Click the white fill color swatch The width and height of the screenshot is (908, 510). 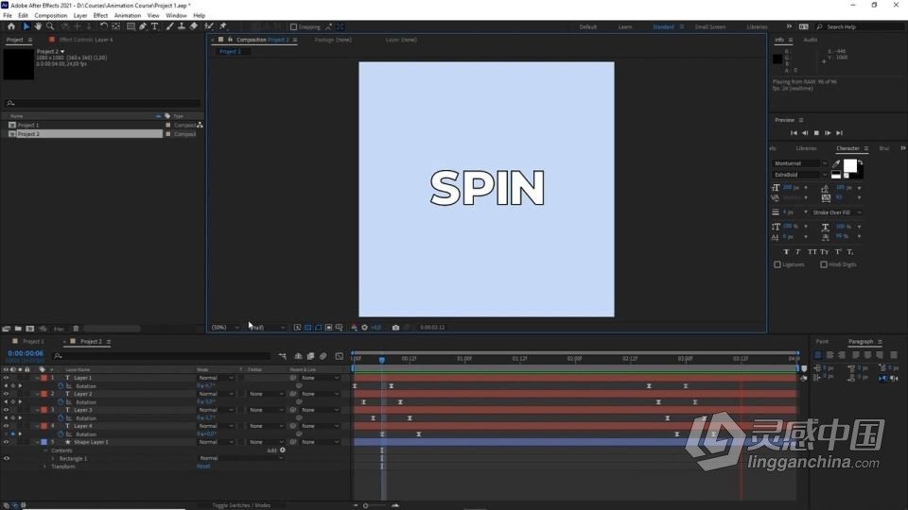[849, 166]
